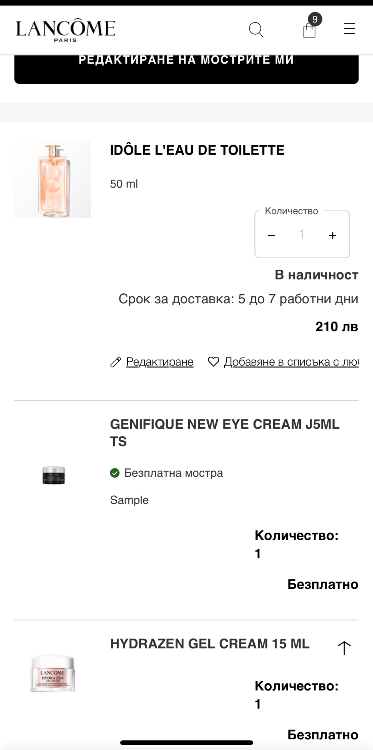The image size is (373, 750).
Task: Tap the heart wishlist icon
Action: 213,361
